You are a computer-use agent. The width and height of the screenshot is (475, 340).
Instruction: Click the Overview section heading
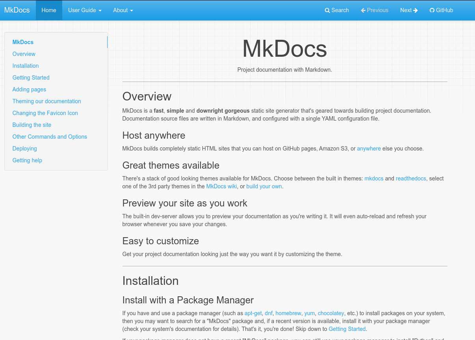click(x=147, y=97)
